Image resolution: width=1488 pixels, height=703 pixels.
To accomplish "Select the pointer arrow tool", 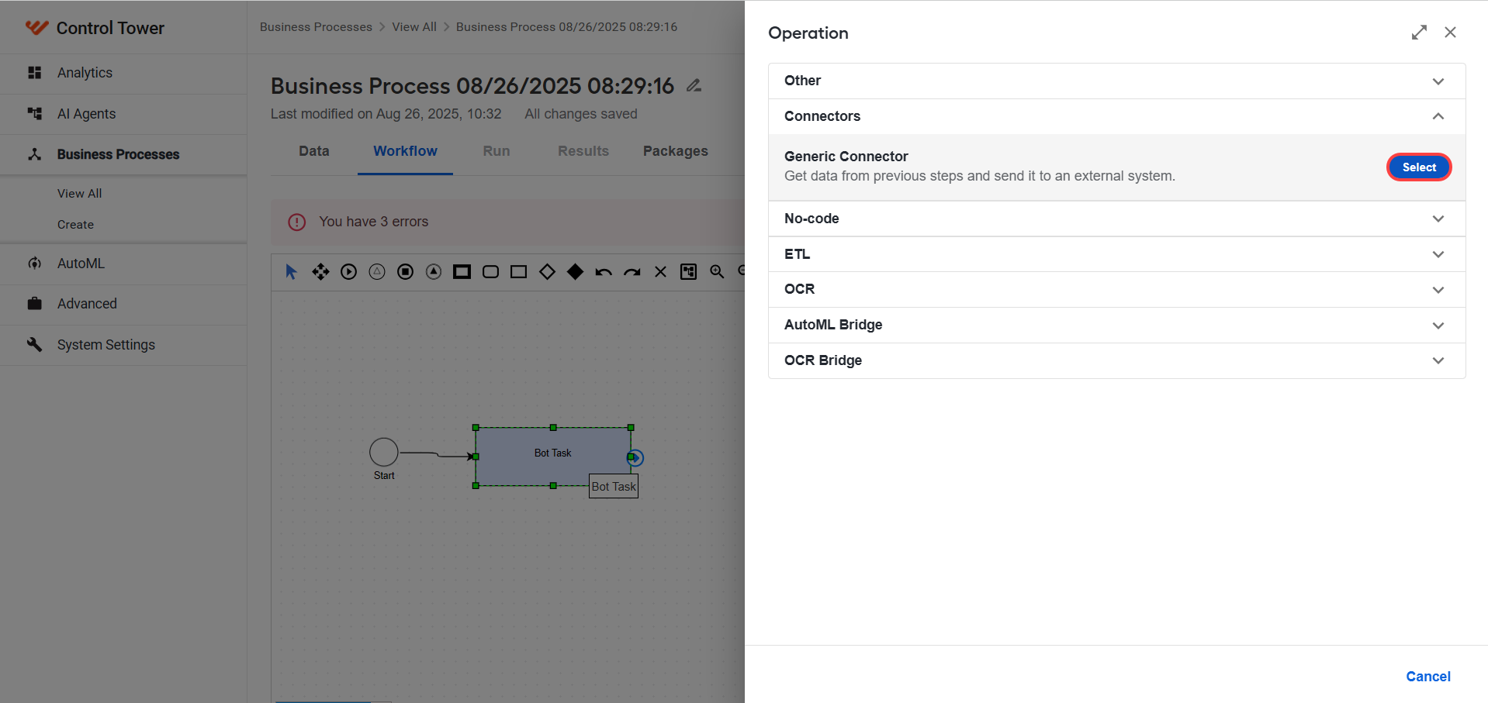I will coord(291,272).
